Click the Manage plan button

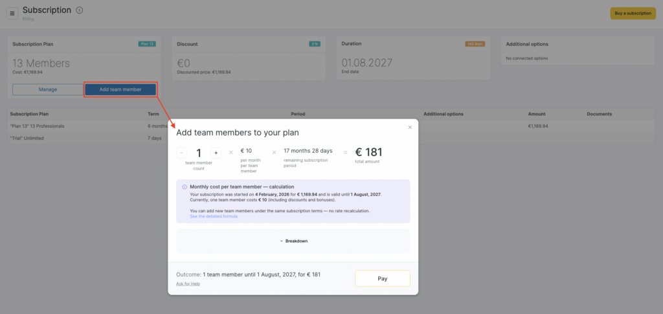click(47, 89)
